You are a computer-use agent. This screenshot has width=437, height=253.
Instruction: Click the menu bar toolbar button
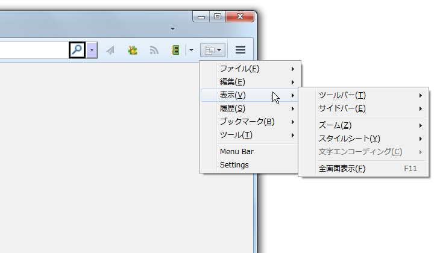point(213,50)
